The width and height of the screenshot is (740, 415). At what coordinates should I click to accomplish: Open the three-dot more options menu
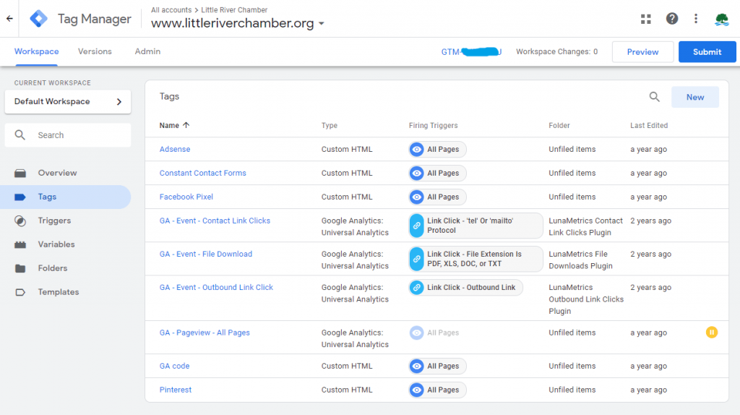point(696,19)
